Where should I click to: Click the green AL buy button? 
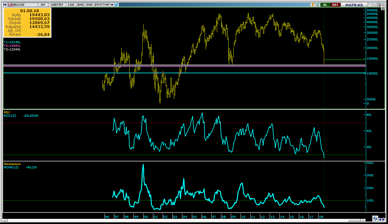[x=325, y=5]
